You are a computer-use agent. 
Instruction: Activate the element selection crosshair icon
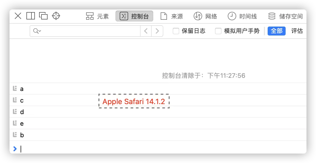[x=56, y=16]
